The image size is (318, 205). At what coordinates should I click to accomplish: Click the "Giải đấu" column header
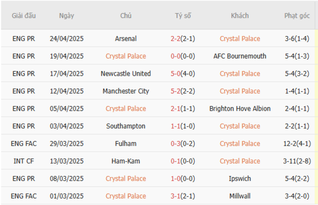pos(24,16)
